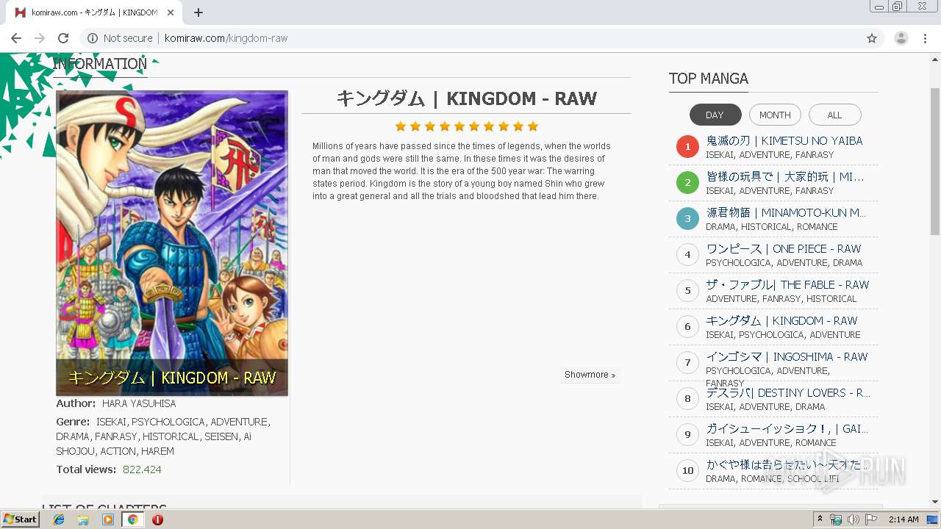The width and height of the screenshot is (941, 529).
Task: Click the first rating star
Action: [x=401, y=126]
